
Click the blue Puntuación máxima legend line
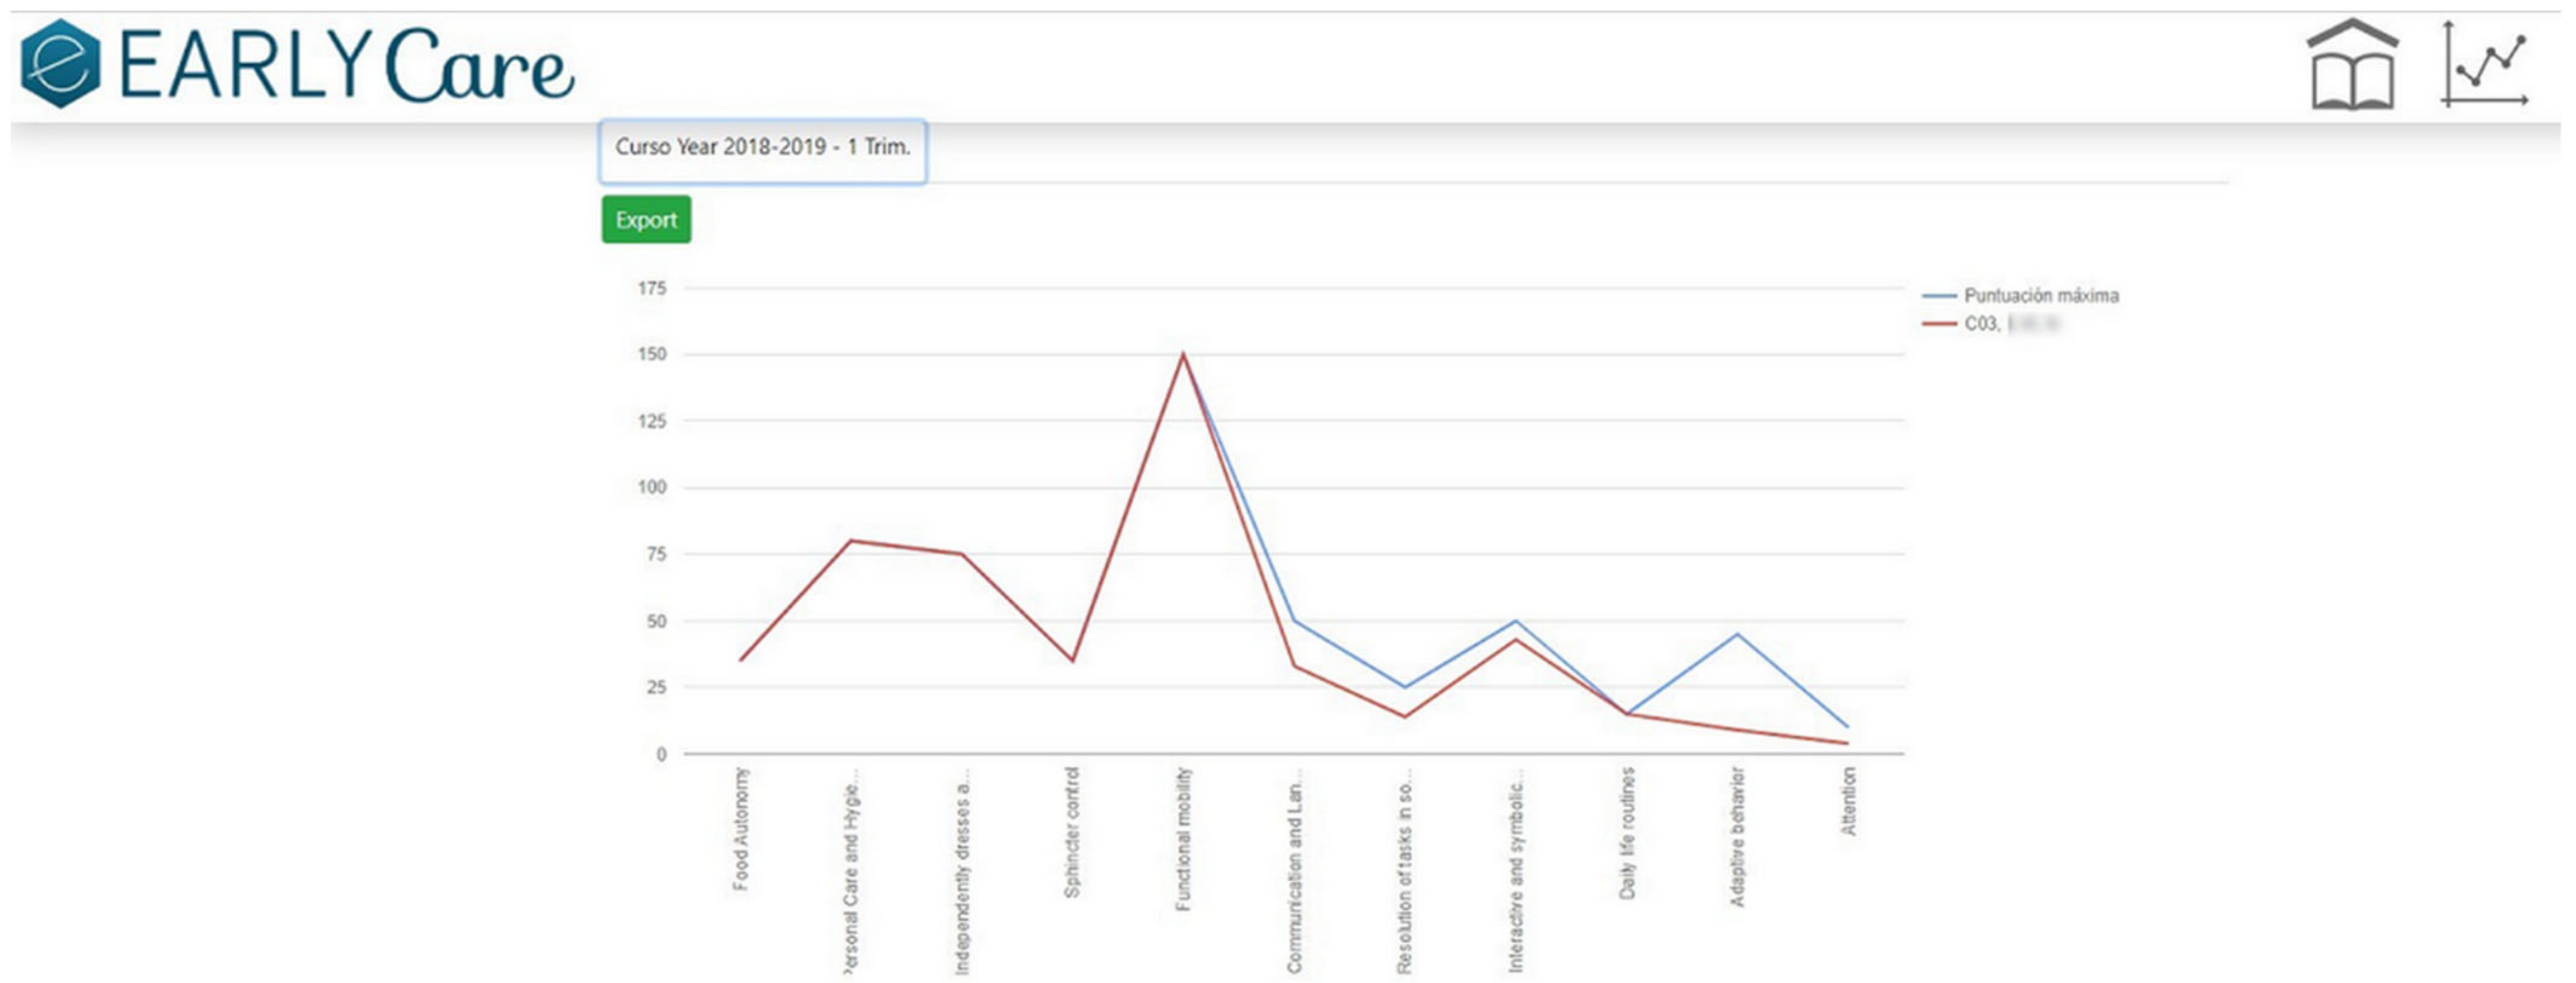tap(1939, 296)
